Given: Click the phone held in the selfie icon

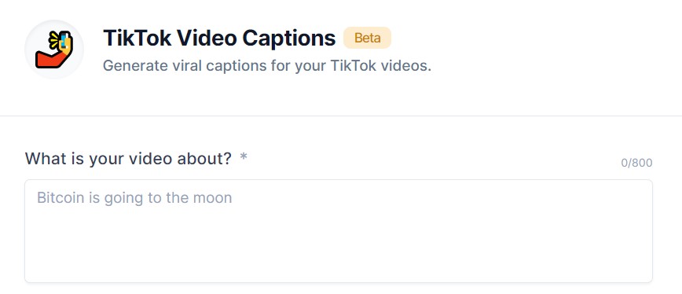Looking at the screenshot, I should point(64,40).
